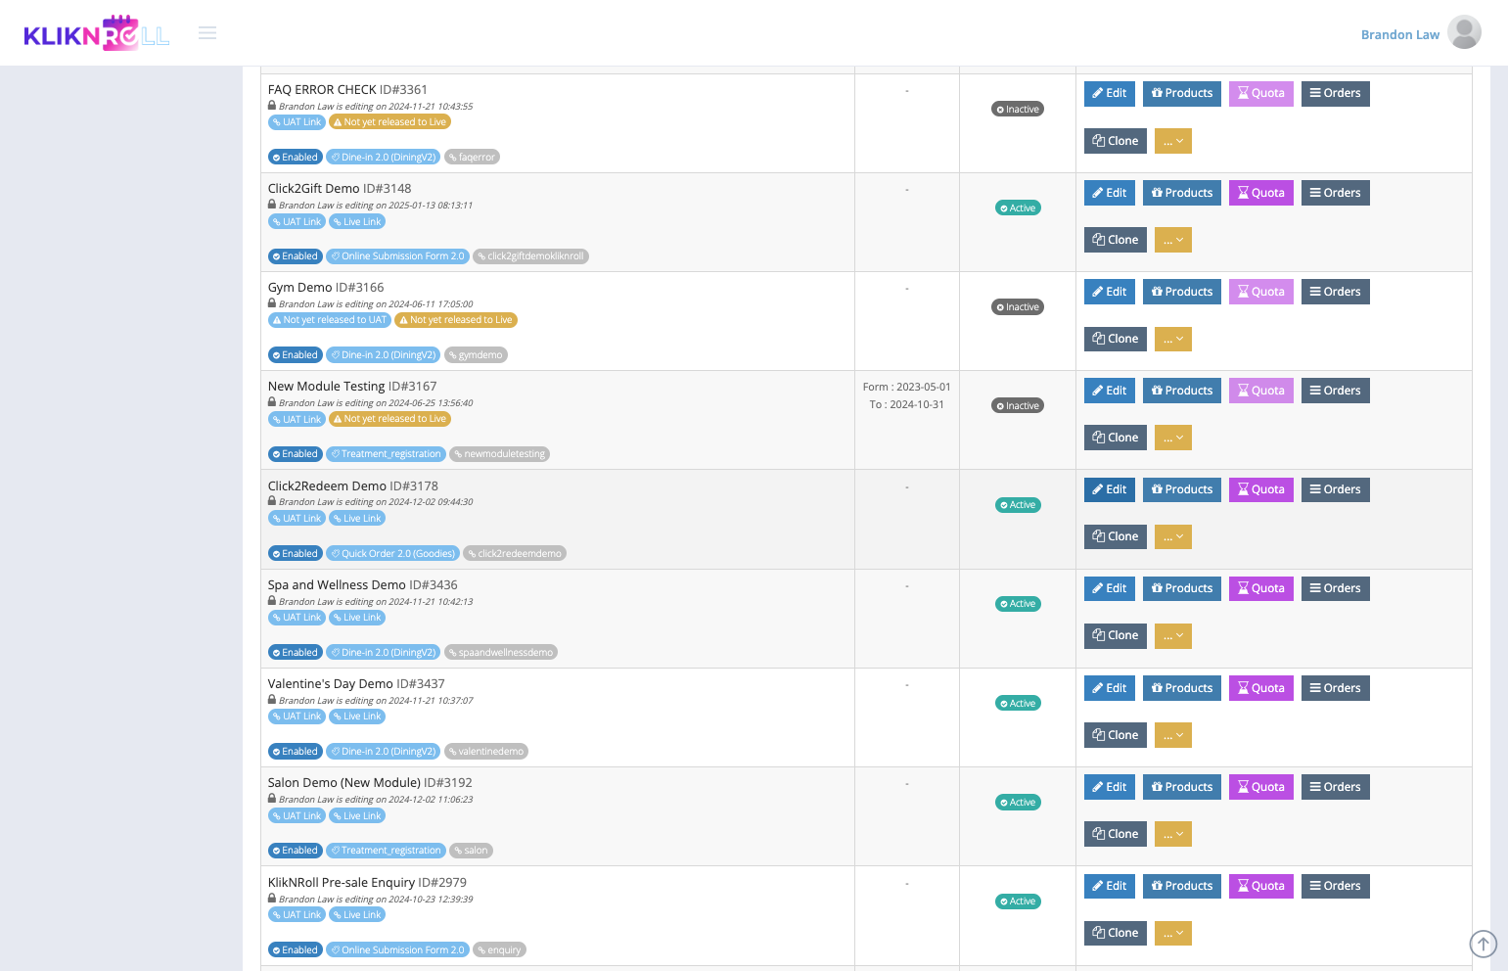Open the KlikNRoll logo home link

[x=96, y=33]
